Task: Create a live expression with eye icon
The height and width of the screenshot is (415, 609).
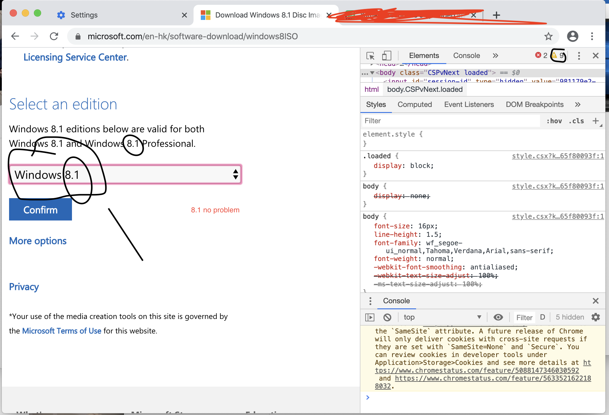Action: (498, 317)
